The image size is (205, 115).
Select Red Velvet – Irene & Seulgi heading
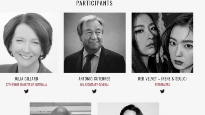(x=162, y=79)
